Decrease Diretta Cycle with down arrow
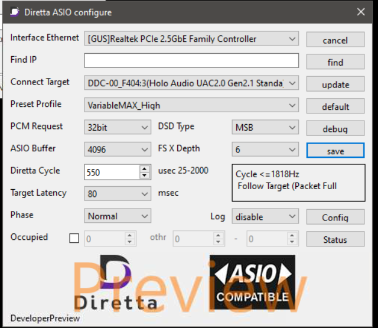Viewport: 378px width, 328px height. 145,176
